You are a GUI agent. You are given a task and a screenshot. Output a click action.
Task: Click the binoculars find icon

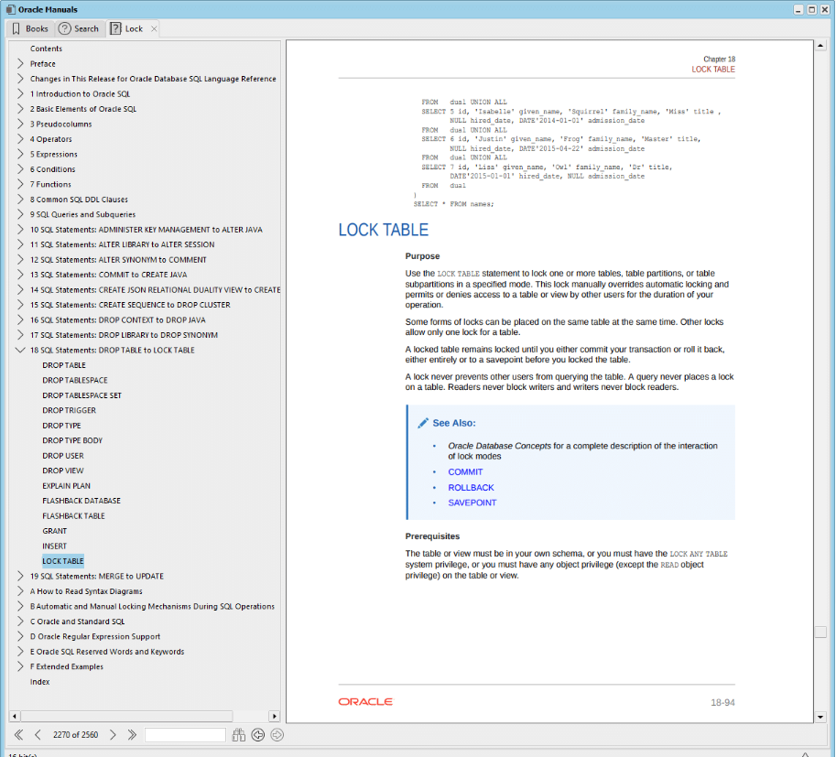(x=239, y=735)
